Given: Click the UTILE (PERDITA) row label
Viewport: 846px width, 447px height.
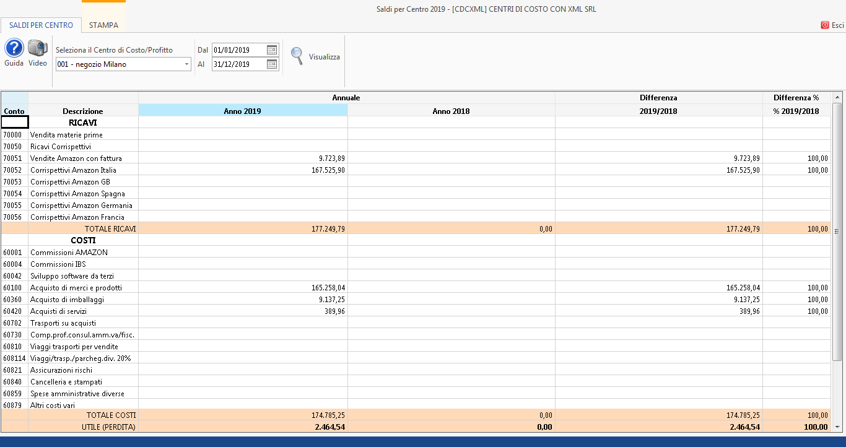Looking at the screenshot, I should pyautogui.click(x=109, y=427).
